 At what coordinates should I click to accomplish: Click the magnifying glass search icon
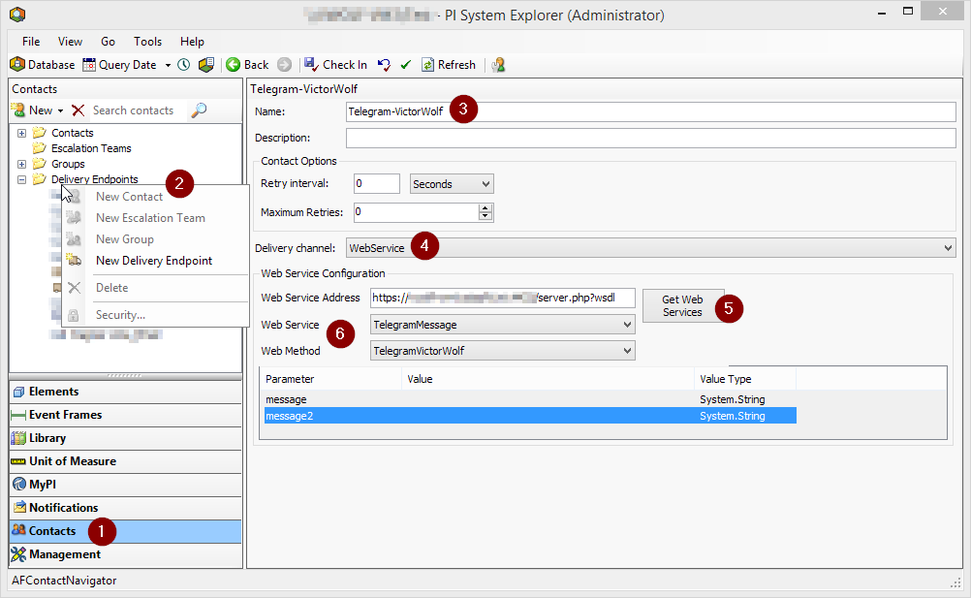click(199, 110)
